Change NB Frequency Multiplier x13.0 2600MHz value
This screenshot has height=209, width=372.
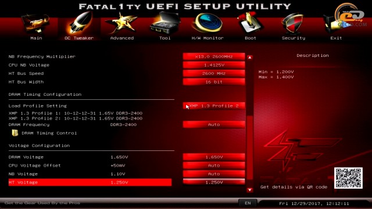(x=214, y=57)
